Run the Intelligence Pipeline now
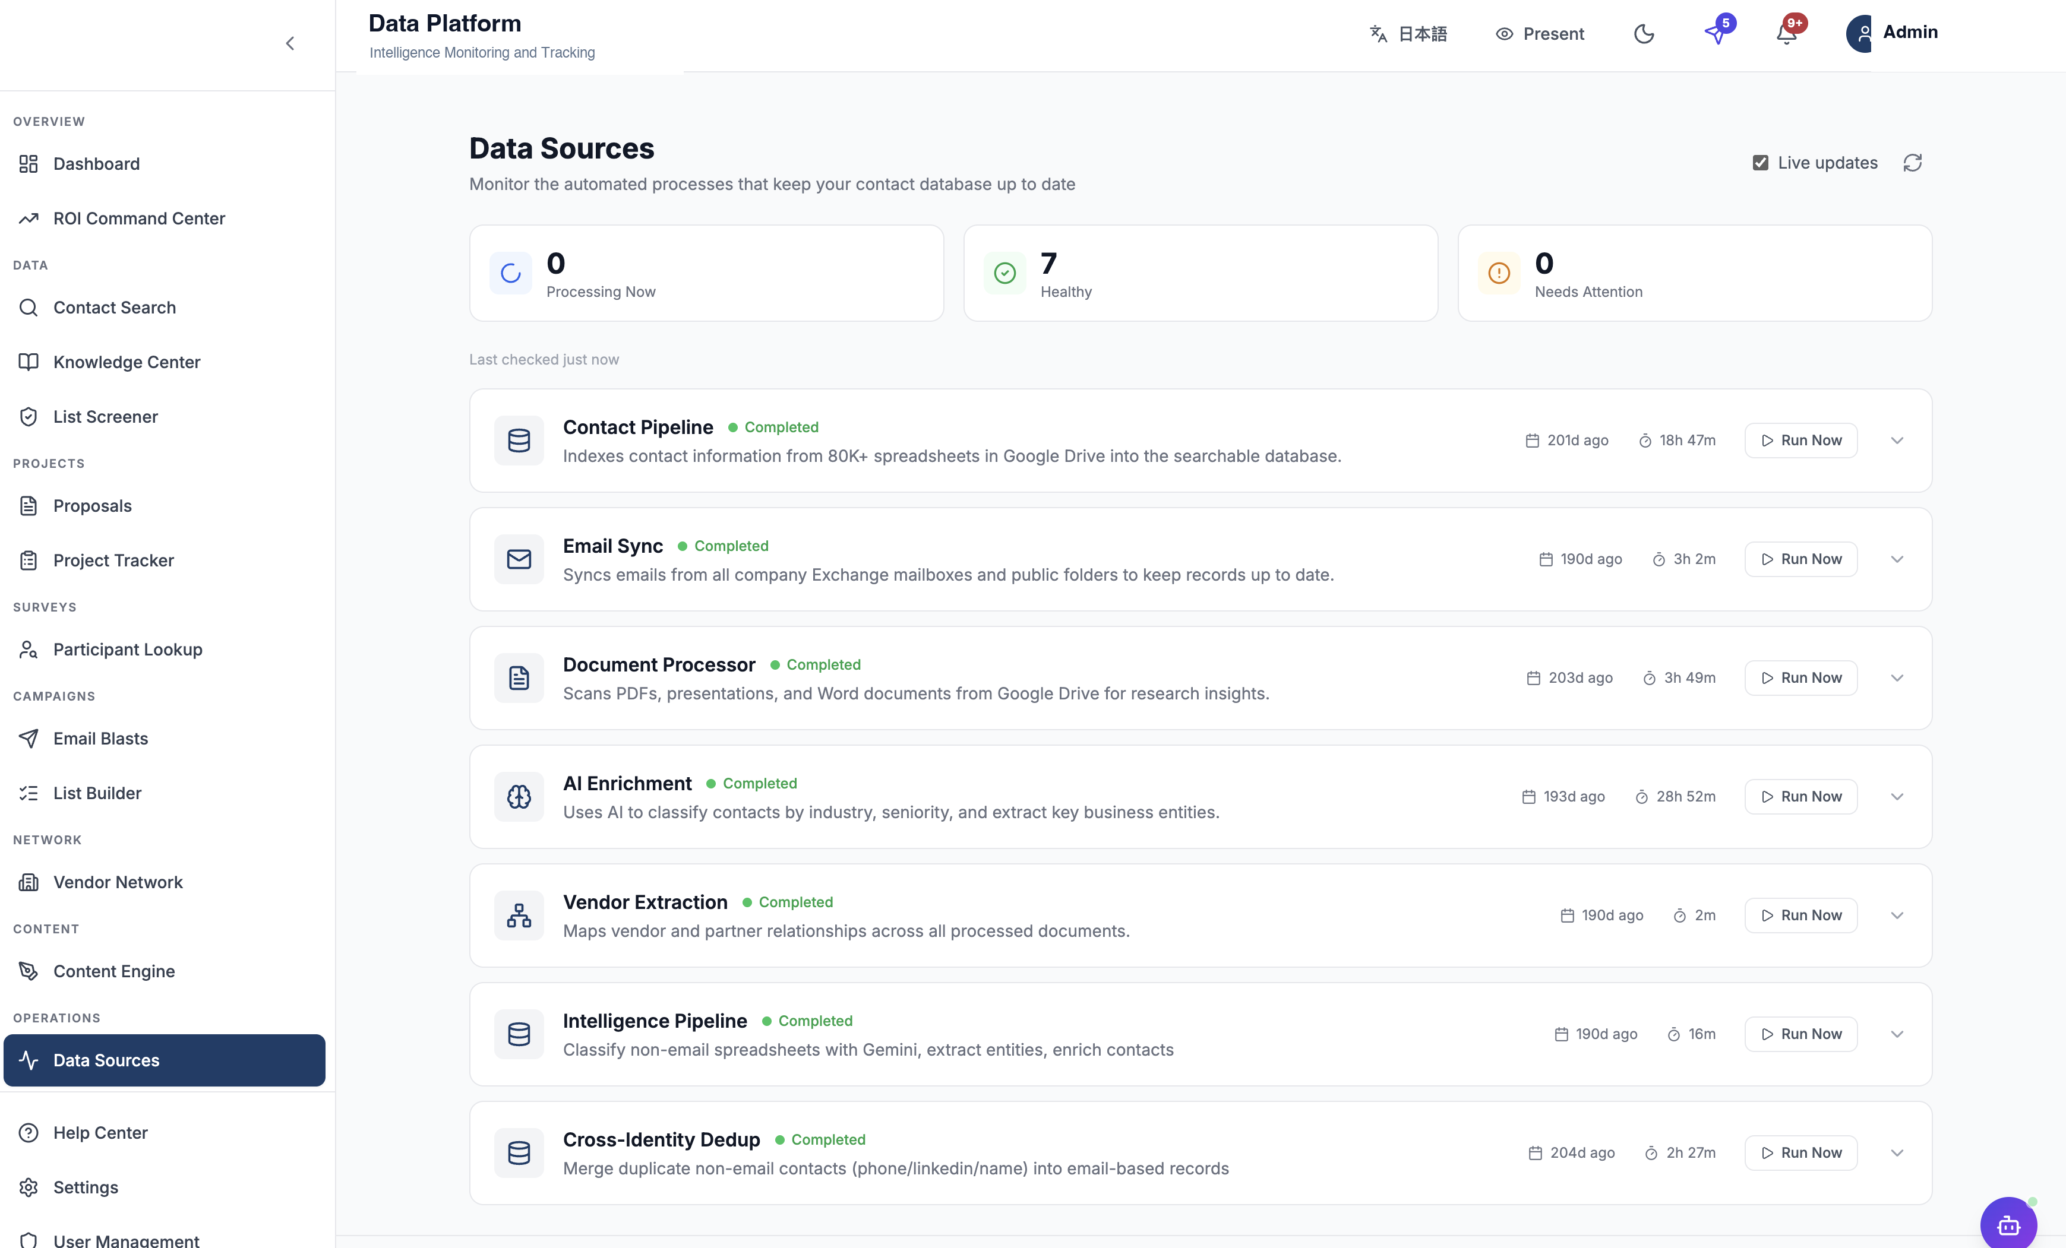Viewport: 2066px width, 1248px height. [x=1801, y=1034]
